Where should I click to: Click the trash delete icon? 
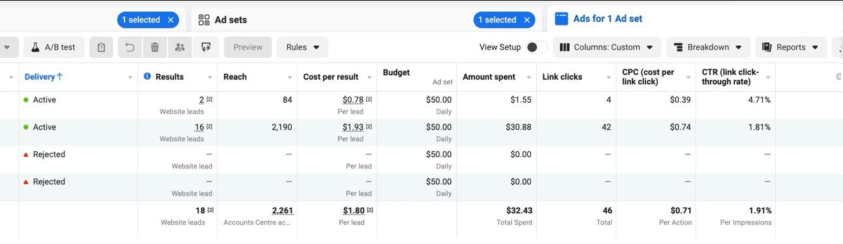[x=155, y=47]
